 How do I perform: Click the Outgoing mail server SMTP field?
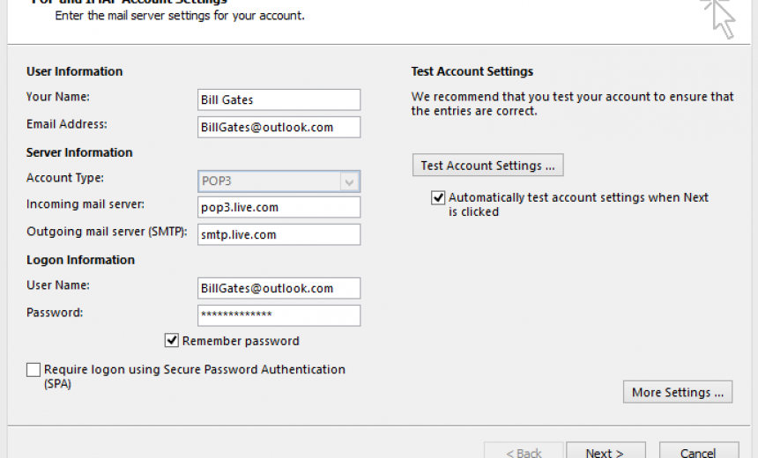(279, 234)
